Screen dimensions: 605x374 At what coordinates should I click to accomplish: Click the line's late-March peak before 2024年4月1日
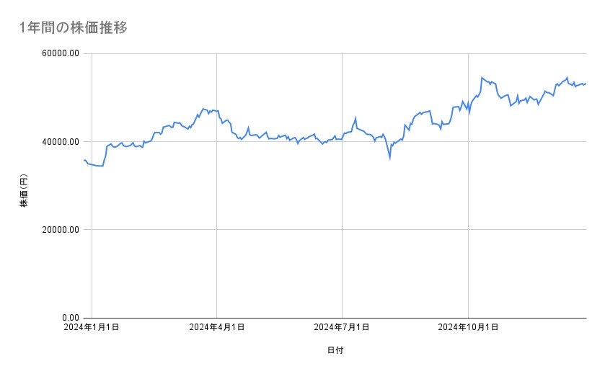(204, 109)
